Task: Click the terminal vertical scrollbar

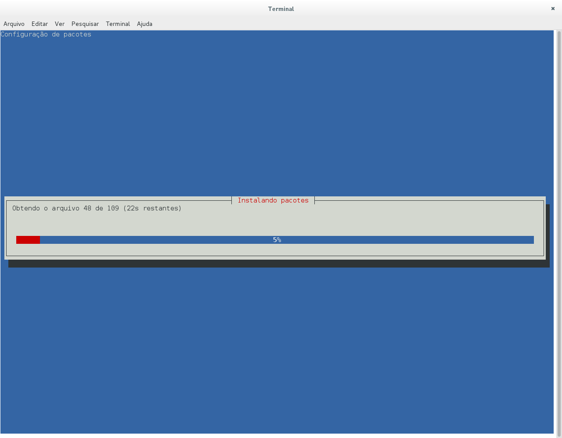Action: point(559,233)
